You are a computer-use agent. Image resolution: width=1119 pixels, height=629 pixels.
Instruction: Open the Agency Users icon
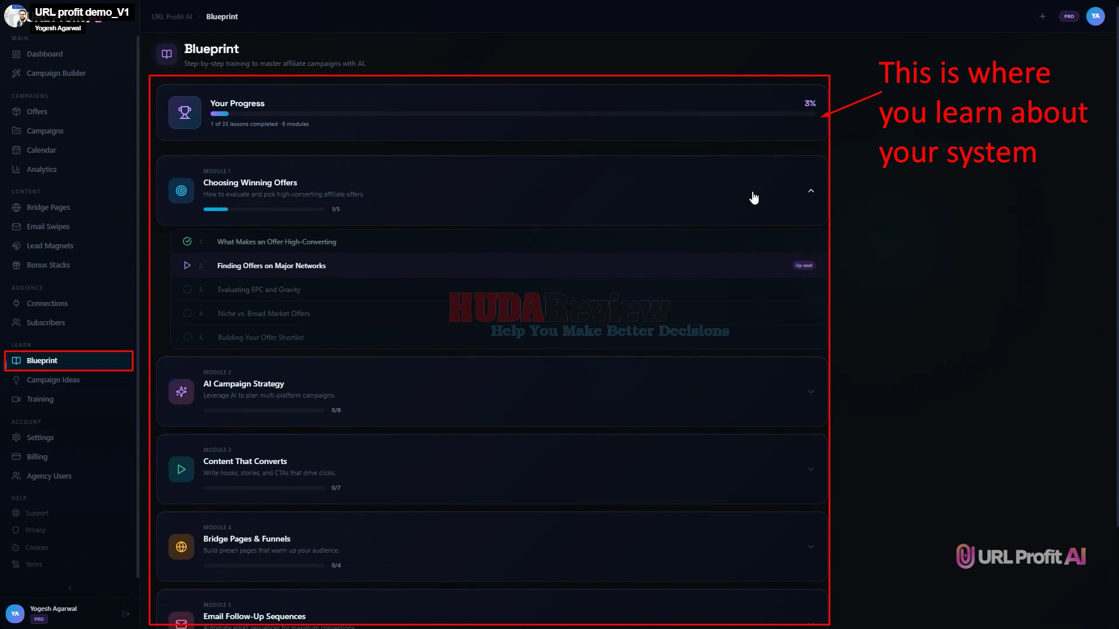tap(16, 476)
